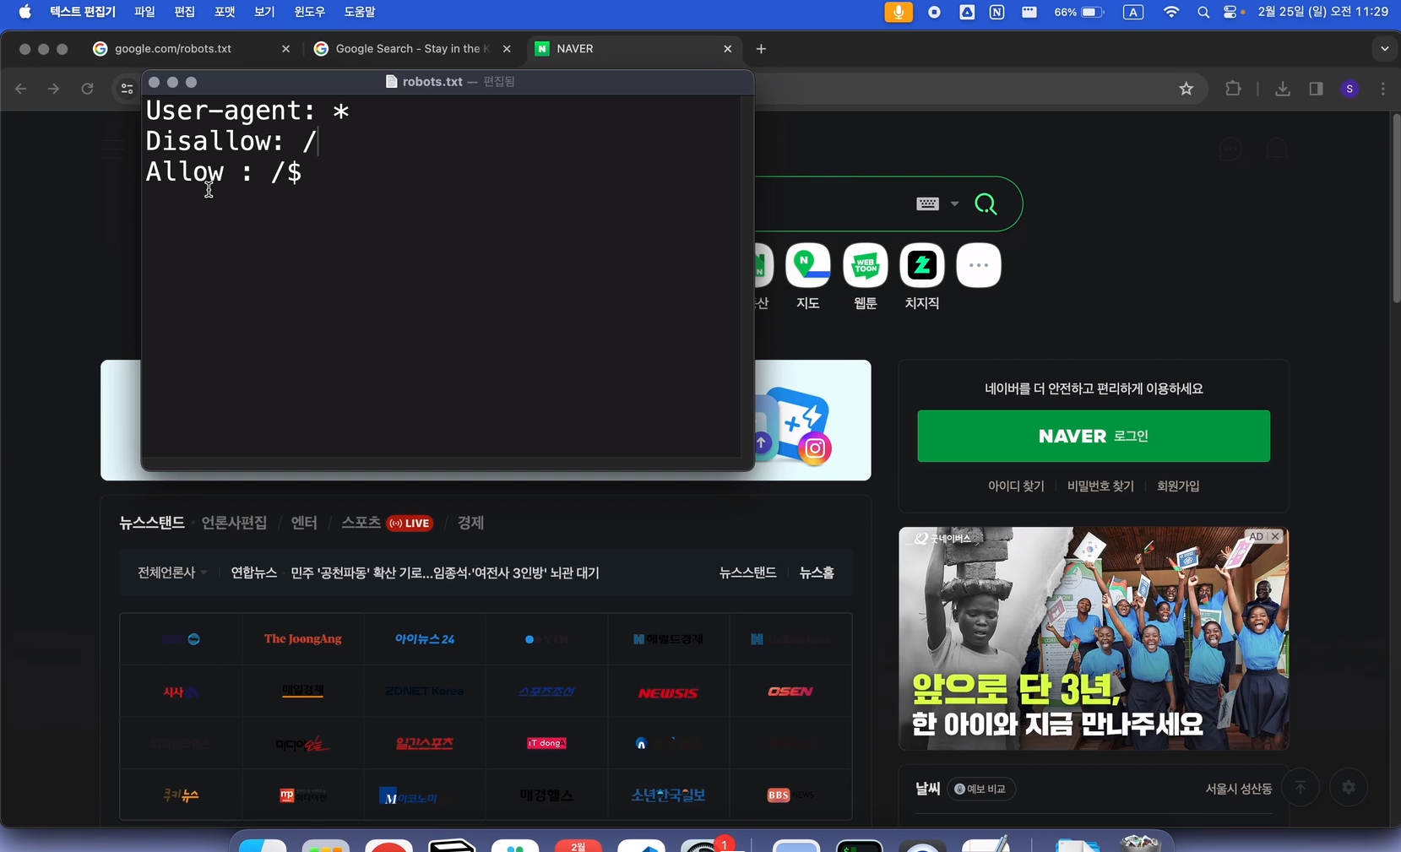This screenshot has height=852, width=1401.
Task: Open the 포맷 menu in menu bar
Action: (225, 12)
